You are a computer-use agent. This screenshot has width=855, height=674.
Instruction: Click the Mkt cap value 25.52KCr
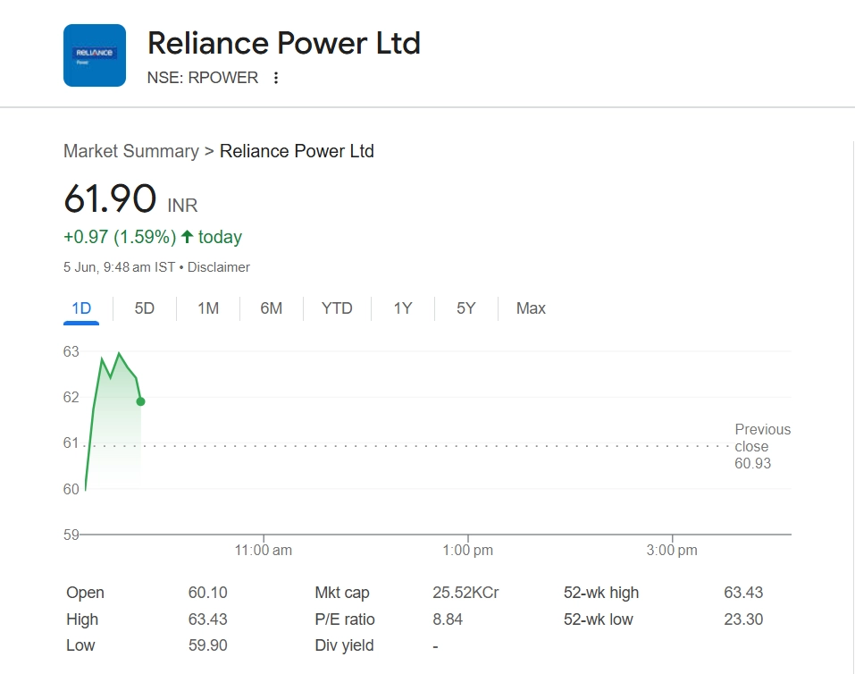click(465, 593)
